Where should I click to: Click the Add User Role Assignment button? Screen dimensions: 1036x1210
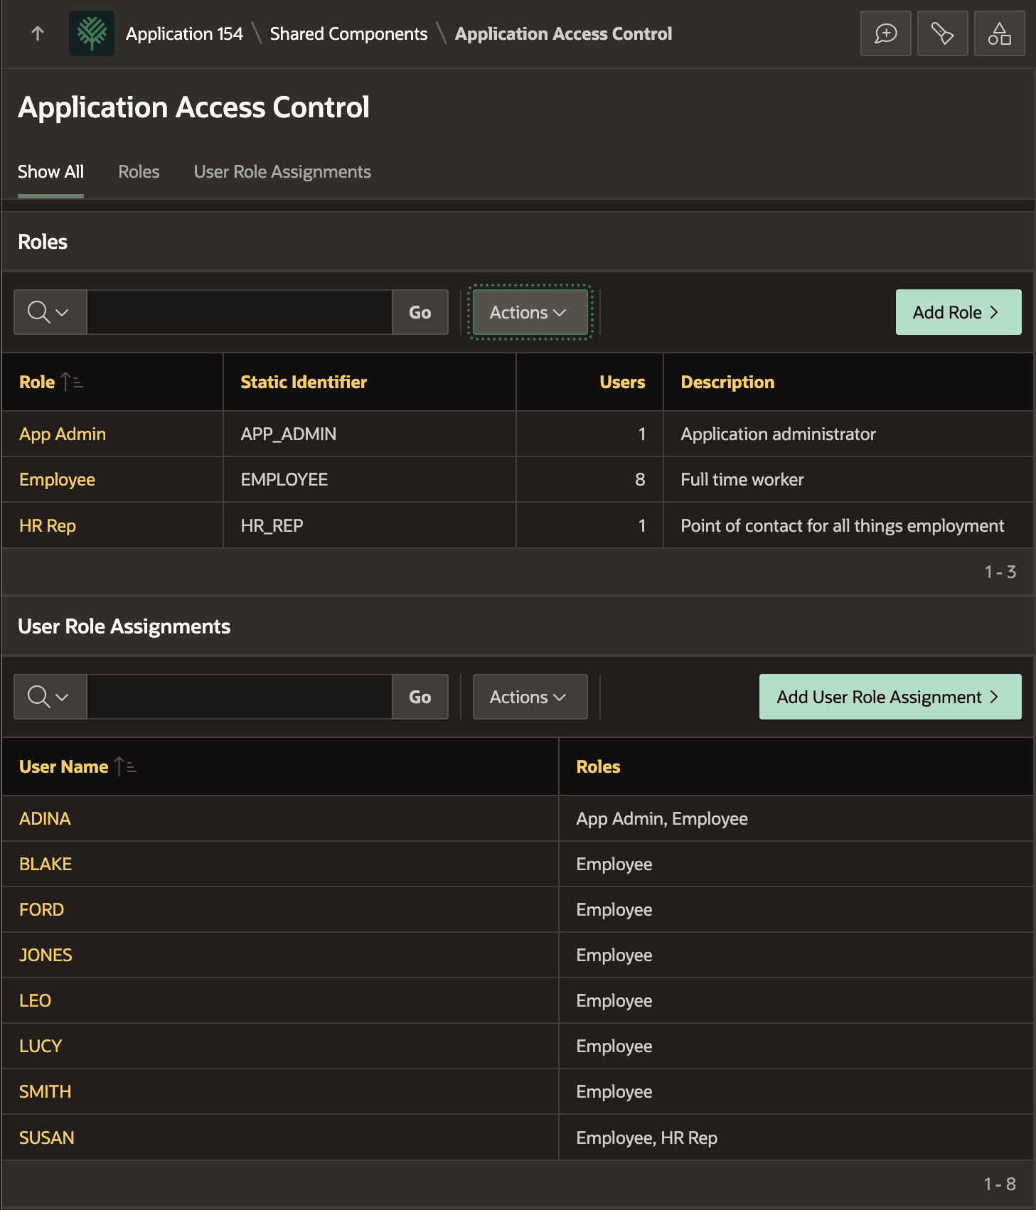(890, 697)
